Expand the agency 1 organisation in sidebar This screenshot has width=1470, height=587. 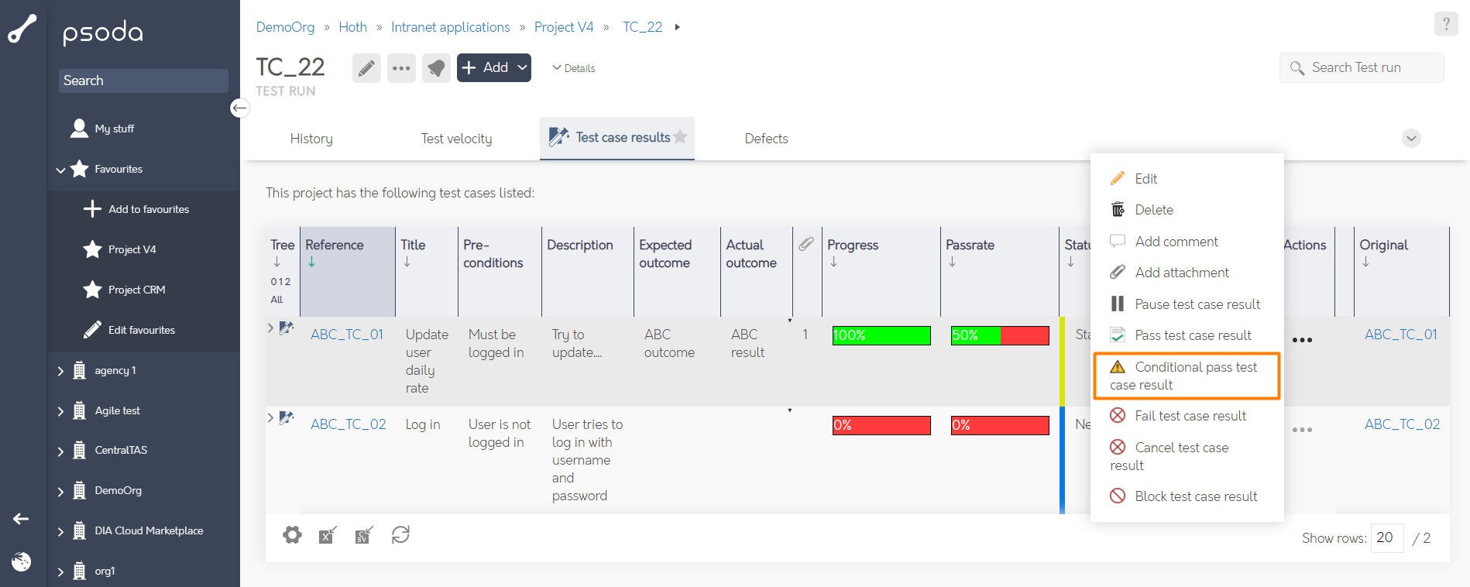coord(60,371)
